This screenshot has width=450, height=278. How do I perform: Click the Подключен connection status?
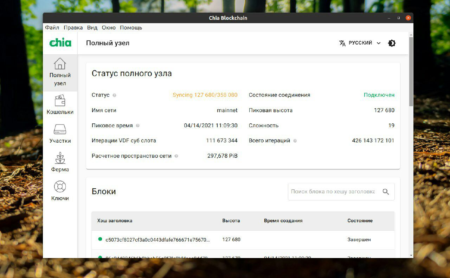379,95
